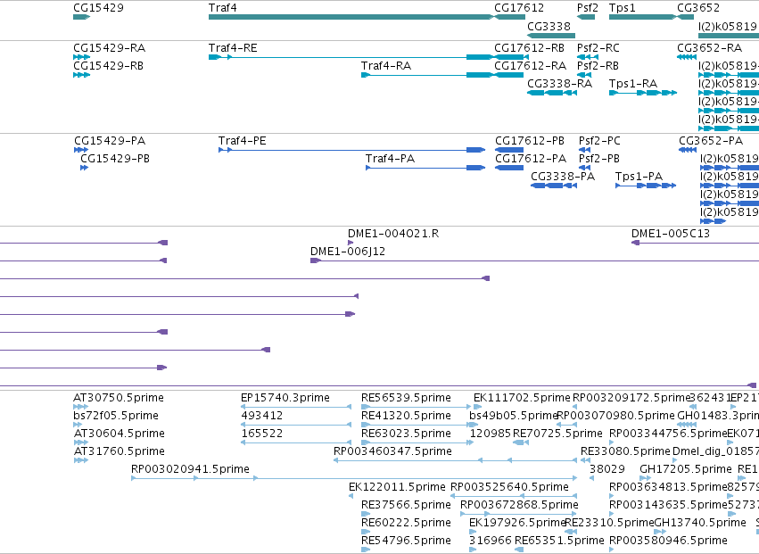The image size is (759, 554).
Task: Open EST RE70725.5prime
Action: (x=520, y=442)
